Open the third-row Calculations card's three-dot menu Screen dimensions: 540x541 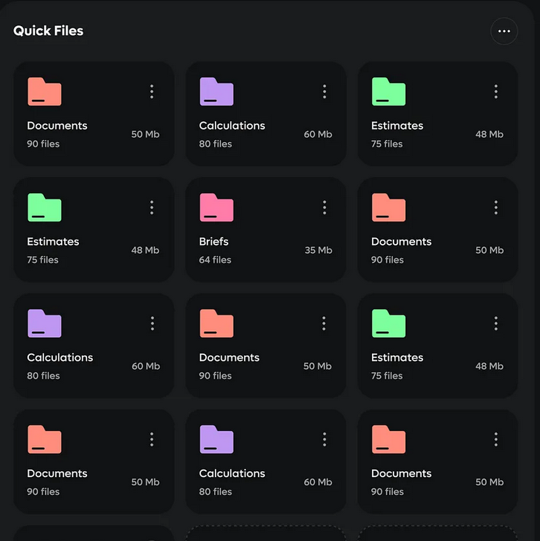[152, 323]
